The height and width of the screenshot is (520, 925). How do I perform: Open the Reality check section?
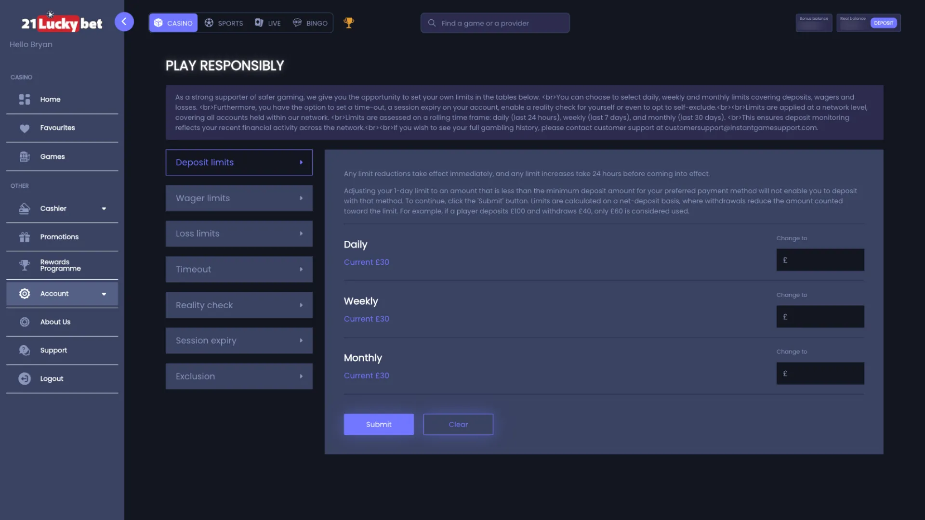click(x=239, y=305)
